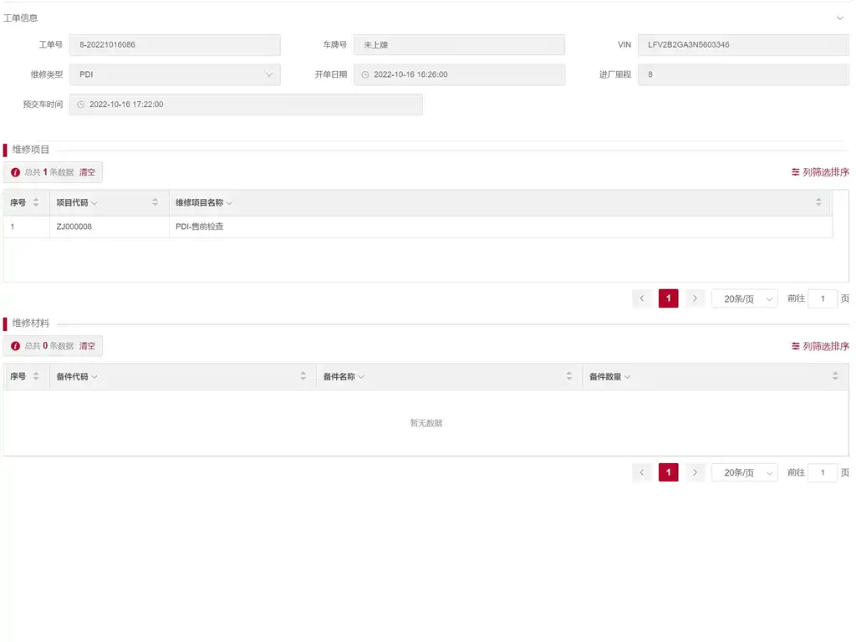Sort by the 备件名称 column
The image size is (856, 642).
tap(568, 376)
